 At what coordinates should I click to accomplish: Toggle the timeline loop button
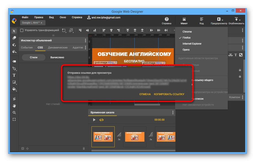[x=101, y=120]
